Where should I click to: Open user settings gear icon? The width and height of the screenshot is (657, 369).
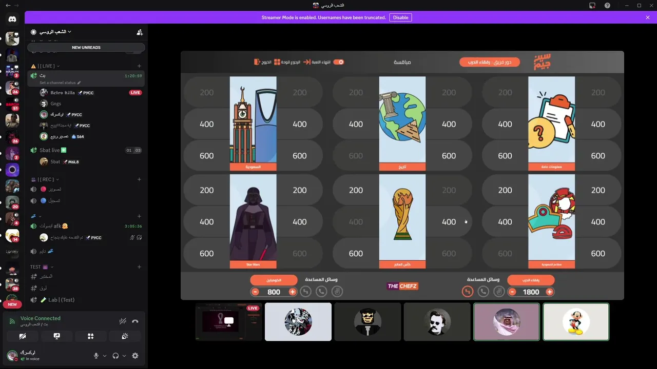click(135, 356)
